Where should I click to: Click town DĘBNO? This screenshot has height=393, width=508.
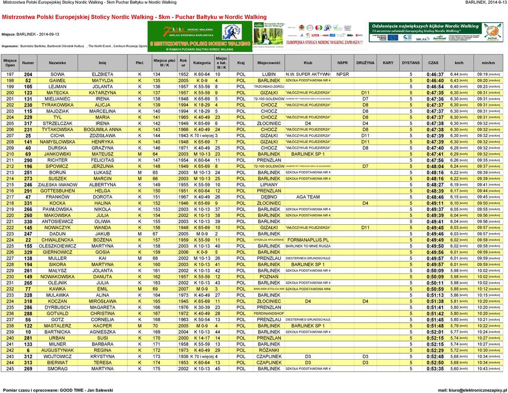pos(269,197)
